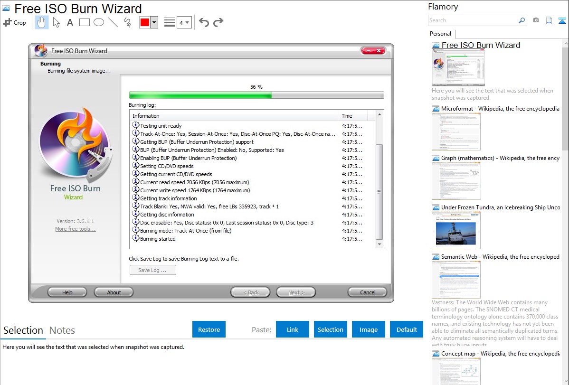Viewport: 569px width, 385px height.
Task: Undo the last annotation
Action: pos(204,22)
